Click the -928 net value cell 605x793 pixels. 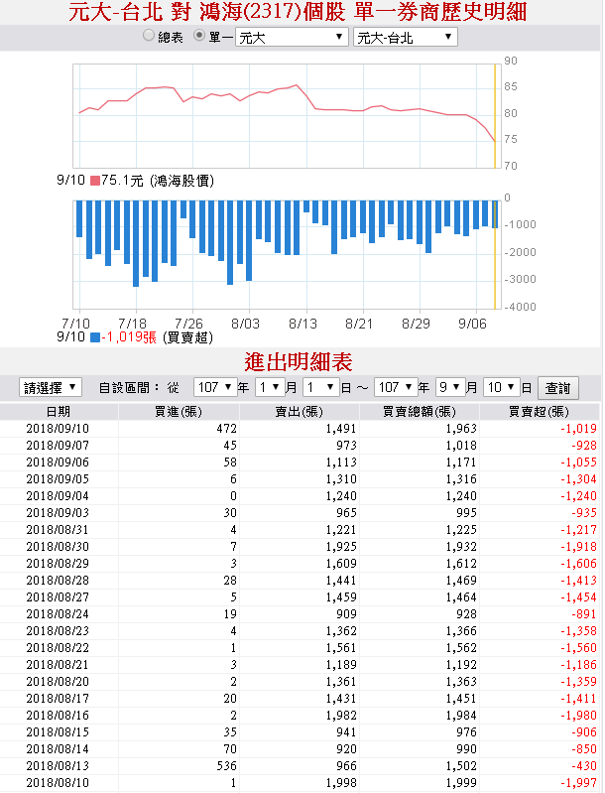(x=584, y=446)
